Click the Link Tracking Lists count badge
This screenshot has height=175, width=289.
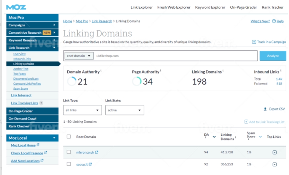41,103
